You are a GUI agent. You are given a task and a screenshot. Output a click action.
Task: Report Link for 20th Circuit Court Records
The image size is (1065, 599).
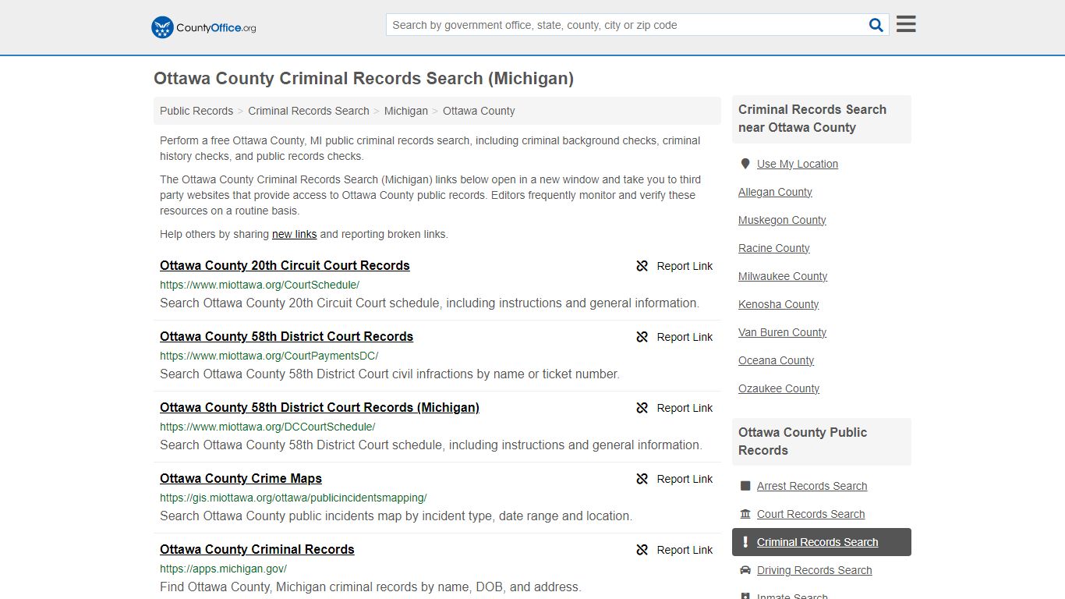point(685,266)
